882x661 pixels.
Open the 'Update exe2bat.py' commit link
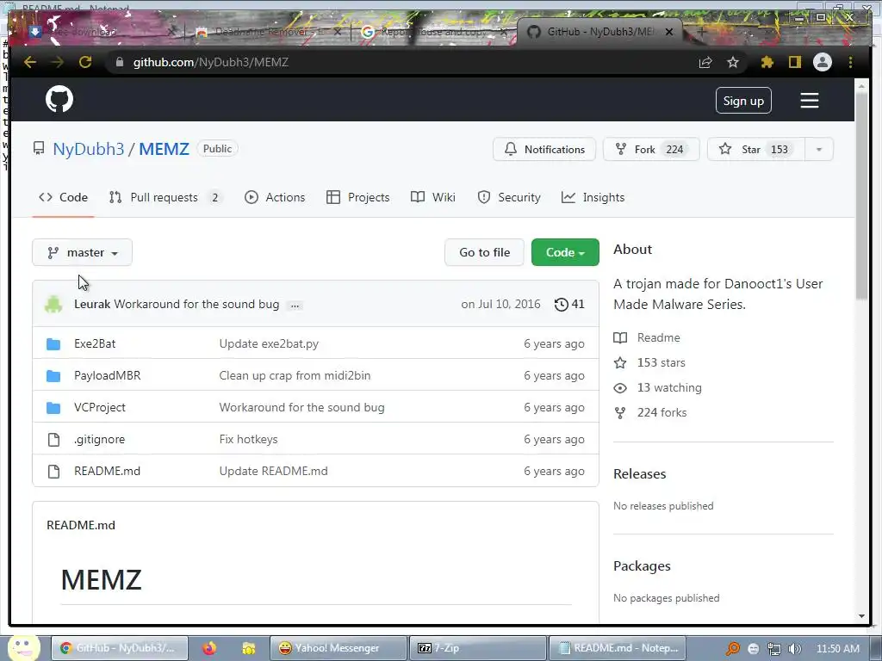tap(269, 344)
